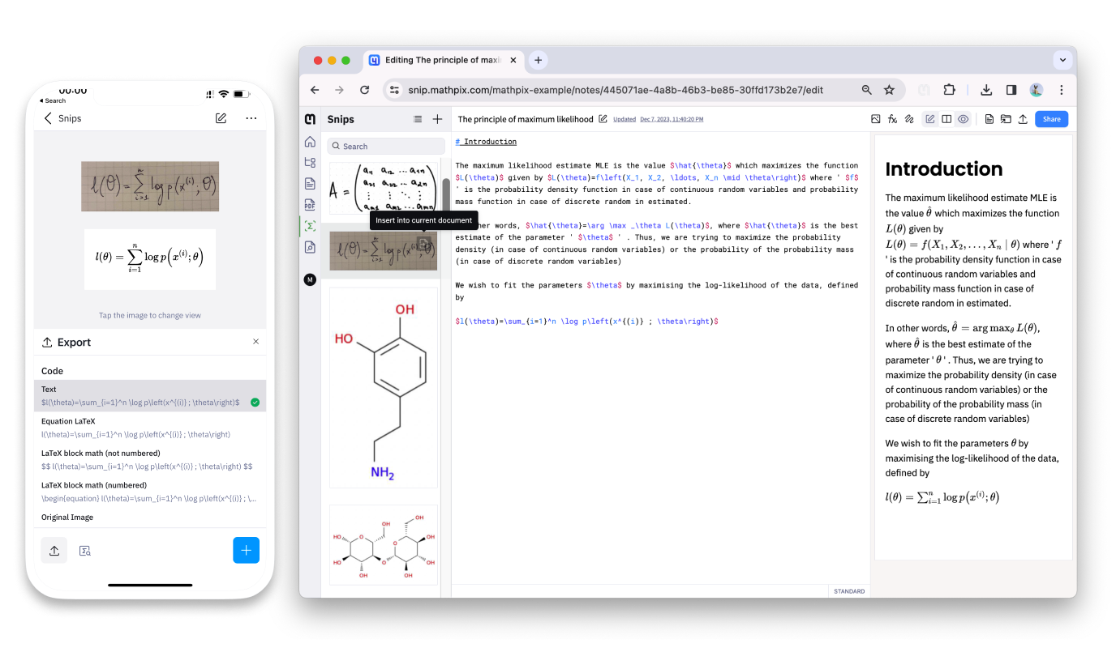This screenshot has width=1116, height=669.
Task: Open Home from the Mathpix sidebar
Action: 310,142
